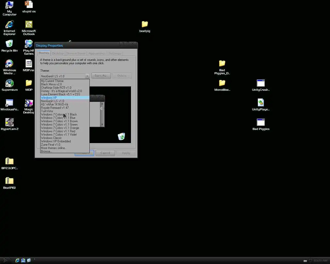Launch the HyperCam 2 shortcut

(10, 125)
